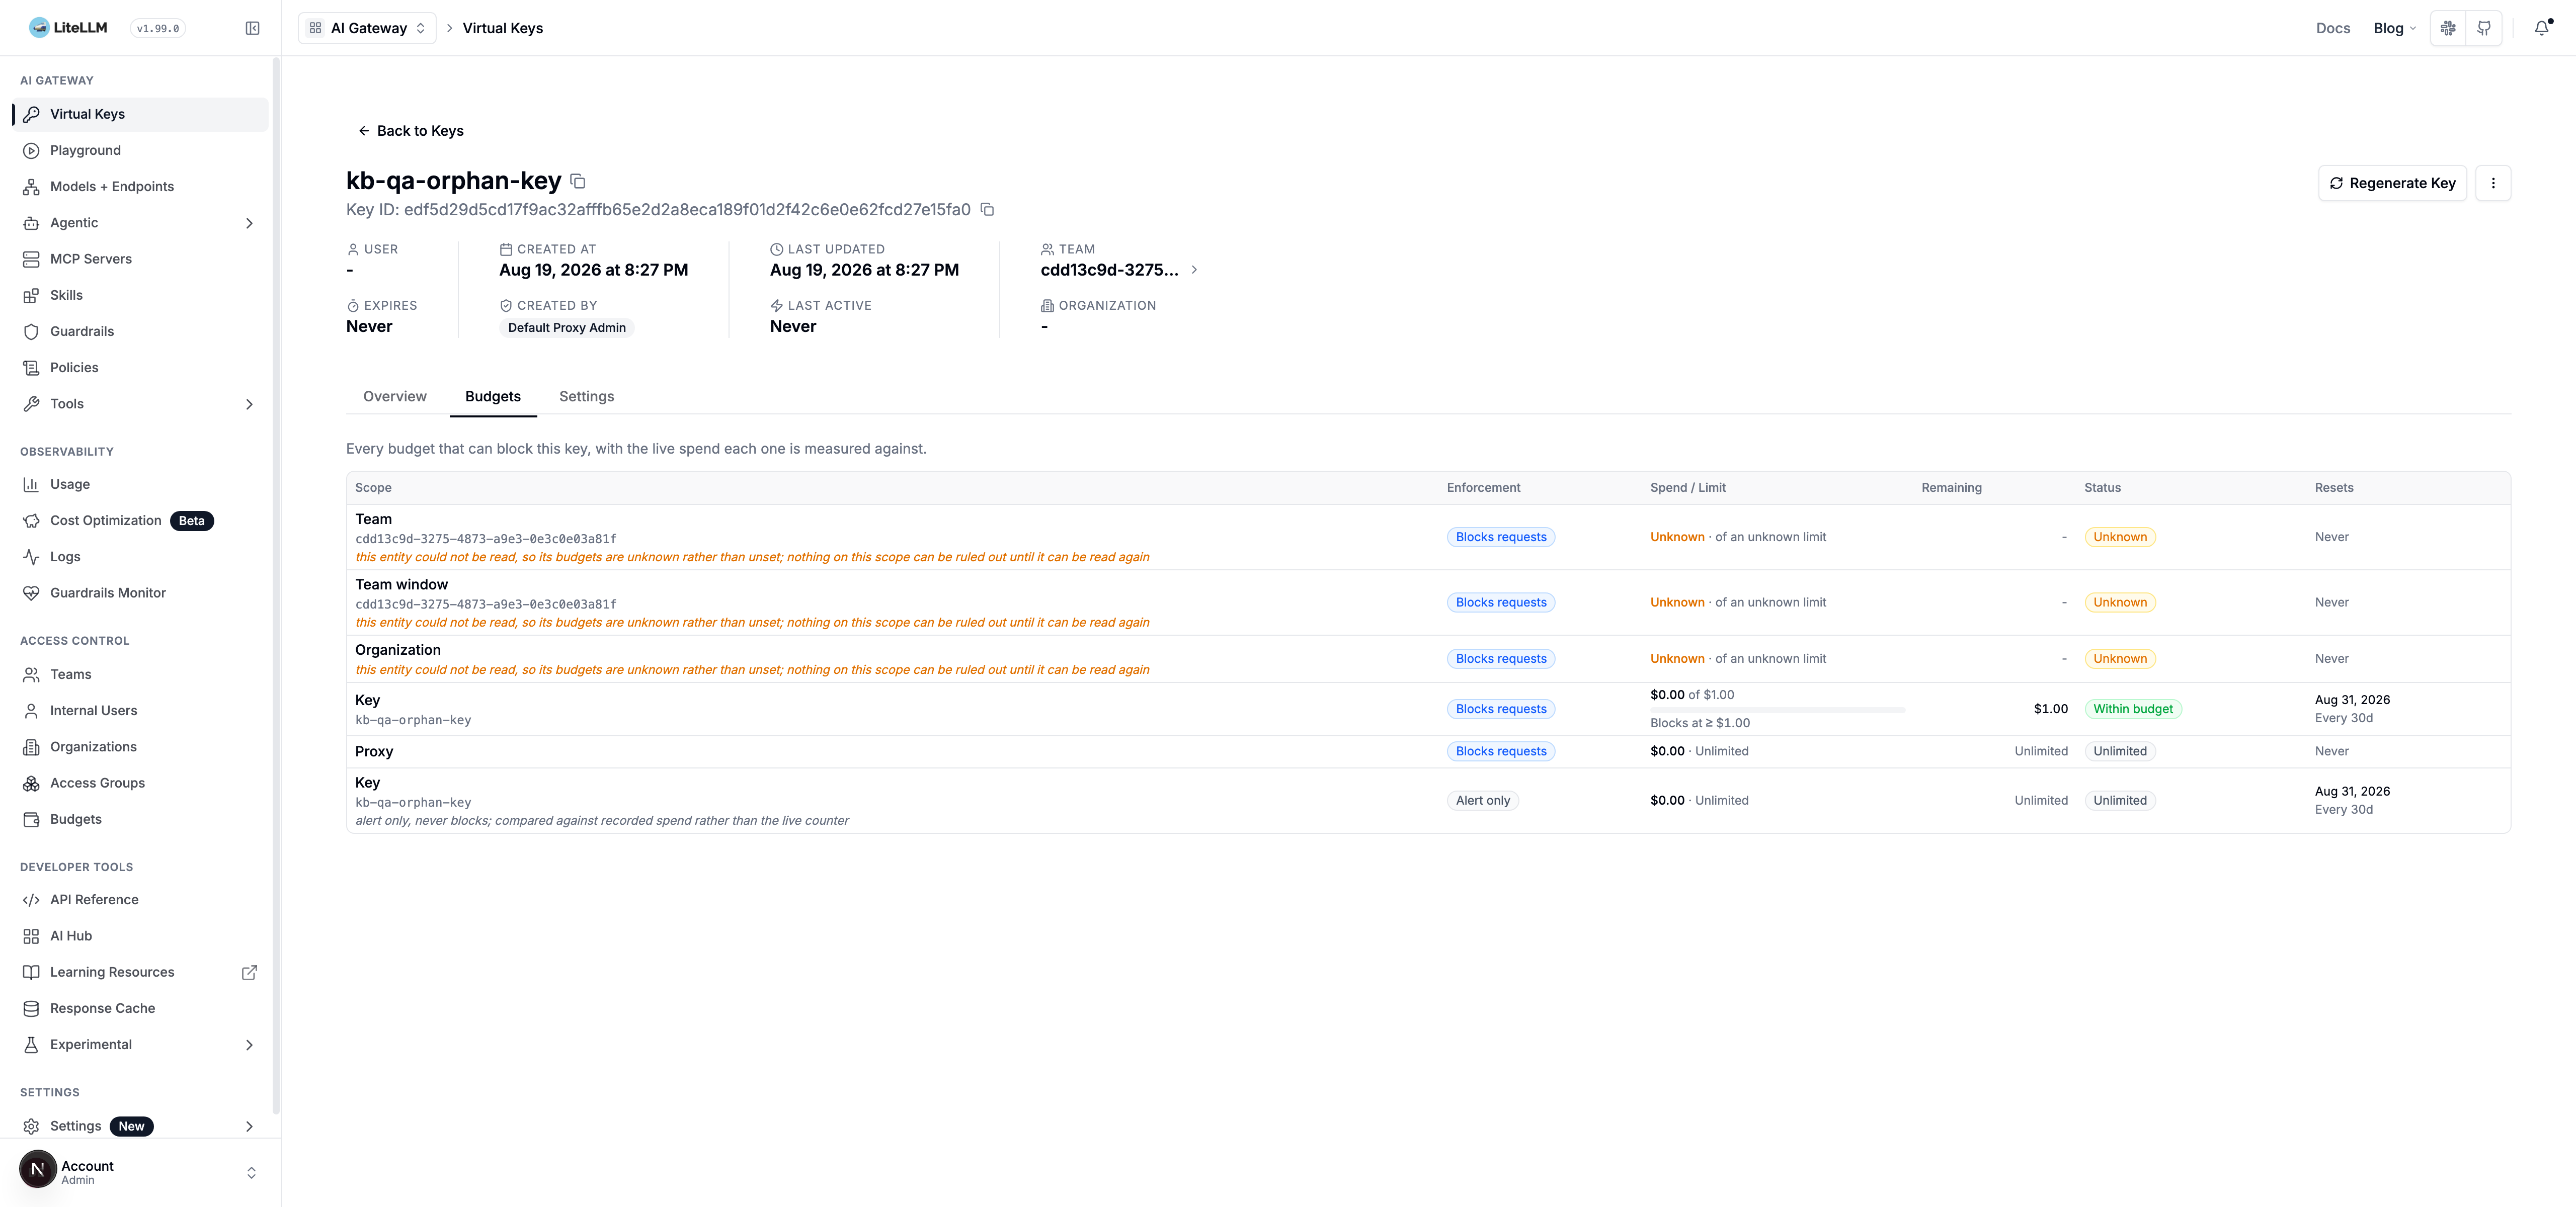Open the Blog dropdown

(2394, 28)
